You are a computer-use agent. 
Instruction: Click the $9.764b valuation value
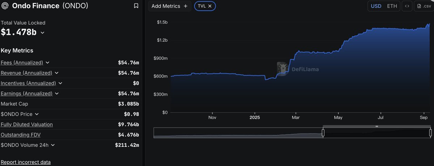pos(129,125)
